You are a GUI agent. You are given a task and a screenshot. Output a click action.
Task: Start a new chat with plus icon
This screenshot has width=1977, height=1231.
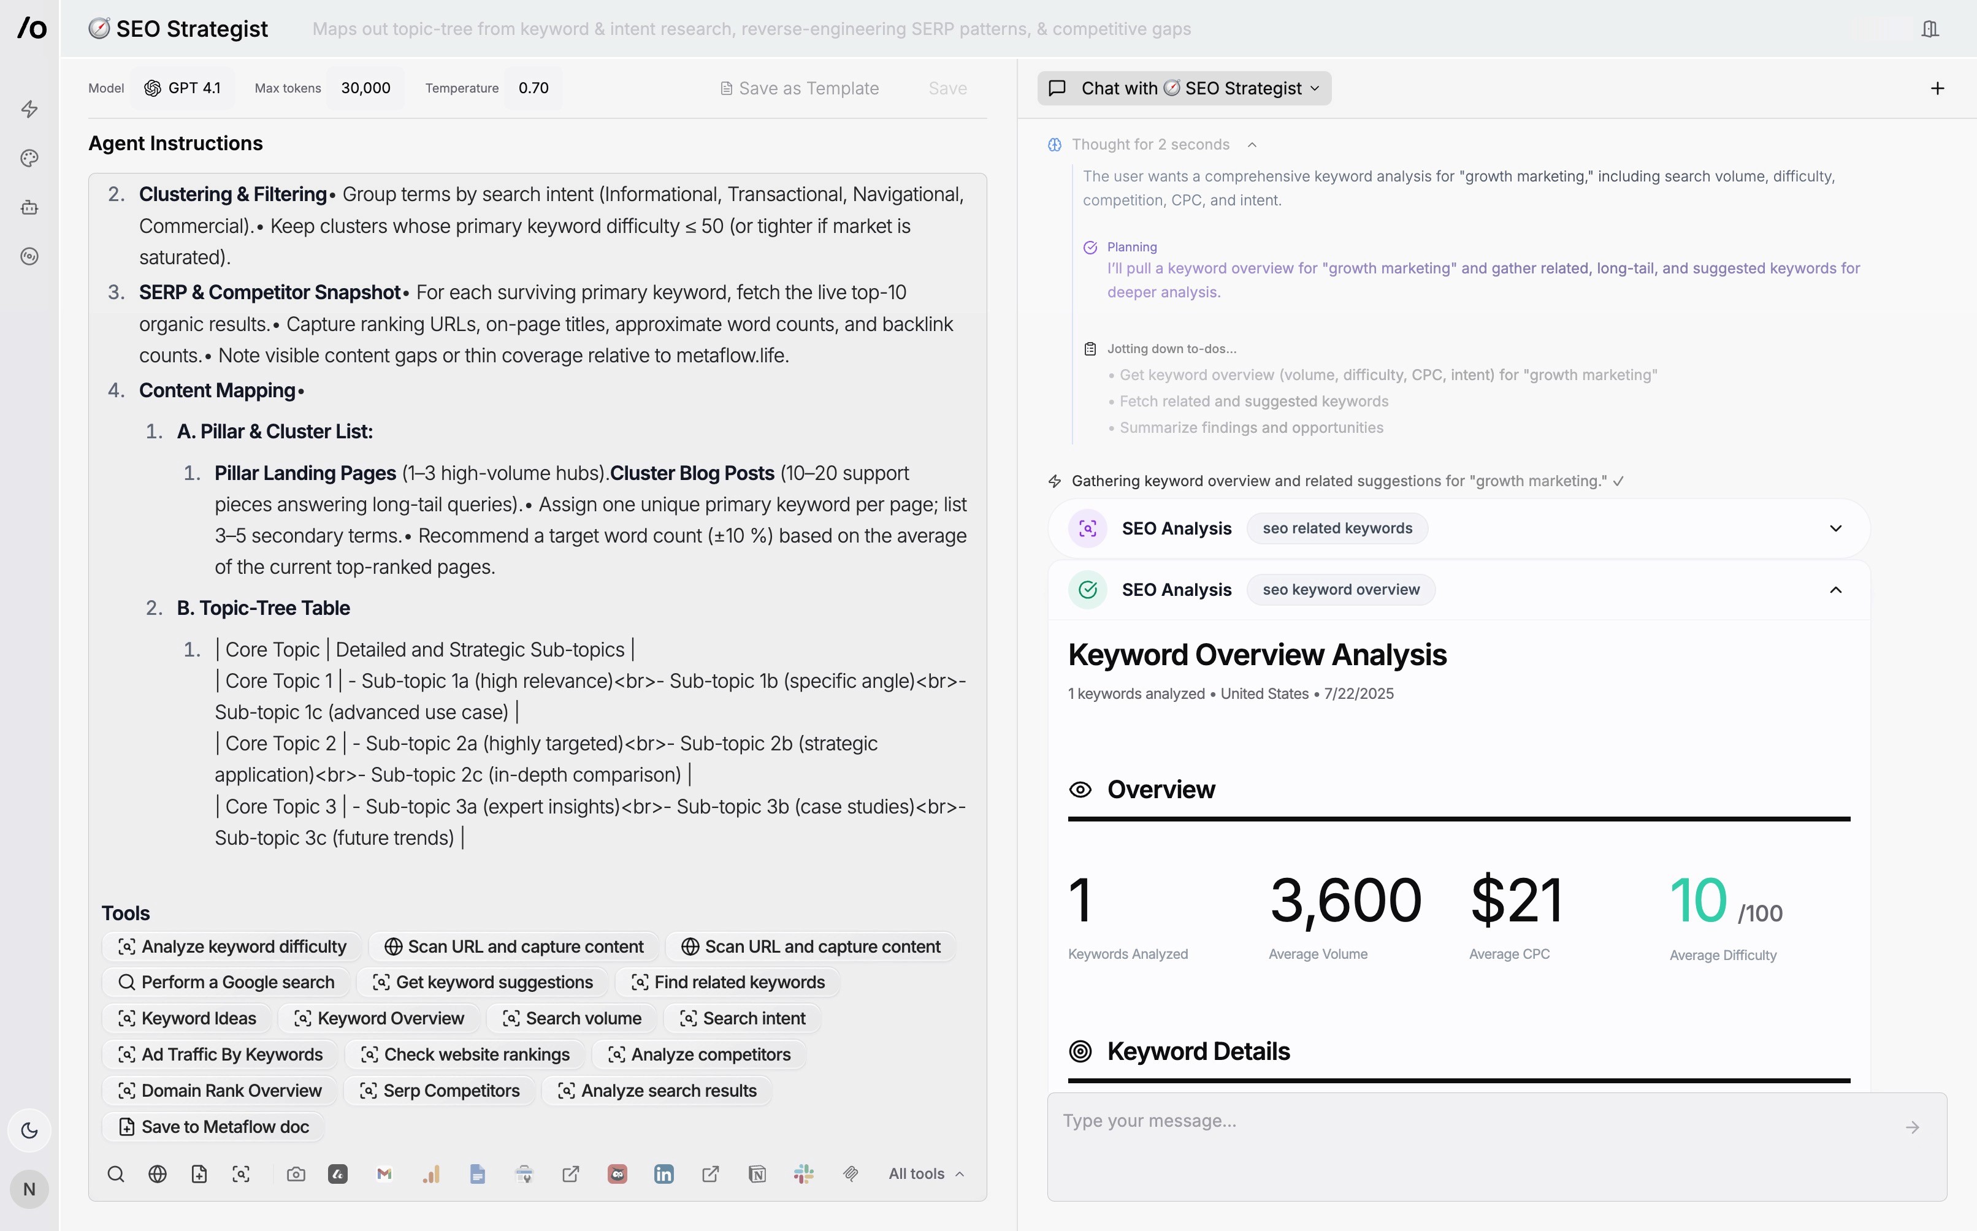1937,88
